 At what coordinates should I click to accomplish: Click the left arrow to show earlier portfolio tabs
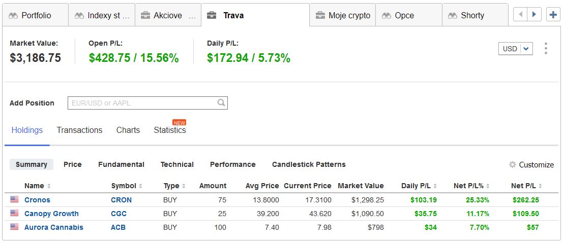pos(520,15)
